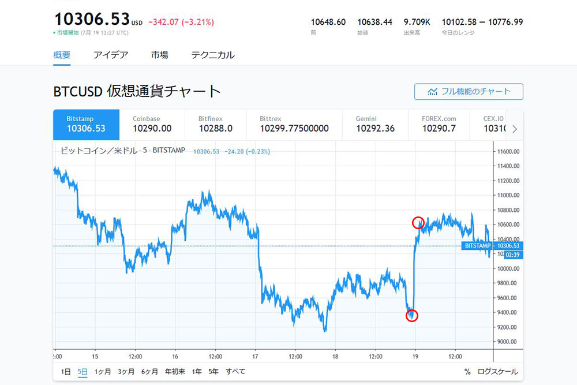The image size is (577, 385).
Task: Click the -24.20 (-0.23%) chart change text
Action: pyautogui.click(x=247, y=152)
